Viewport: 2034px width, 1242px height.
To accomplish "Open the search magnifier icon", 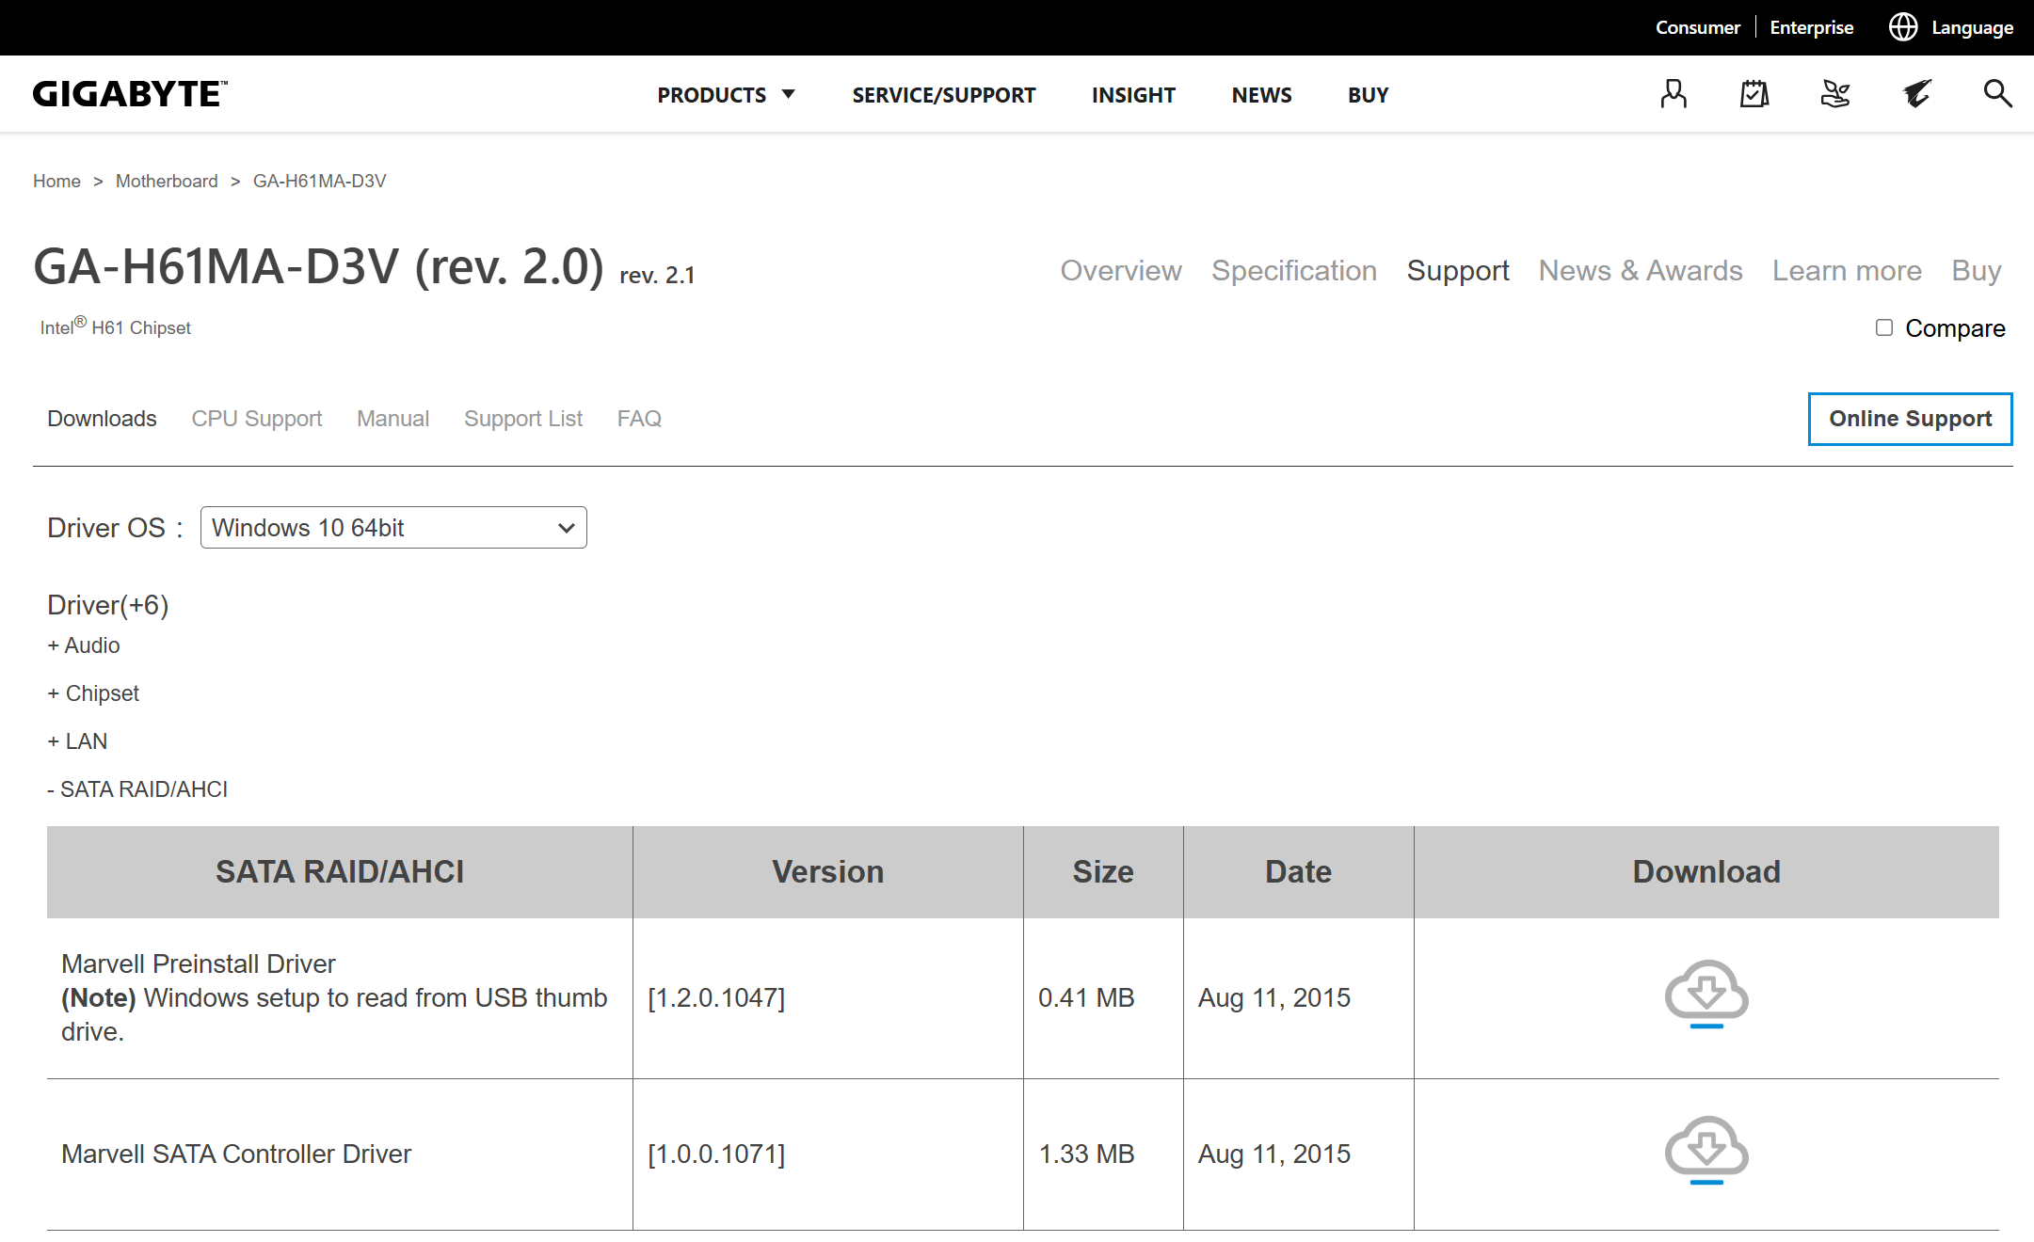I will (1997, 94).
